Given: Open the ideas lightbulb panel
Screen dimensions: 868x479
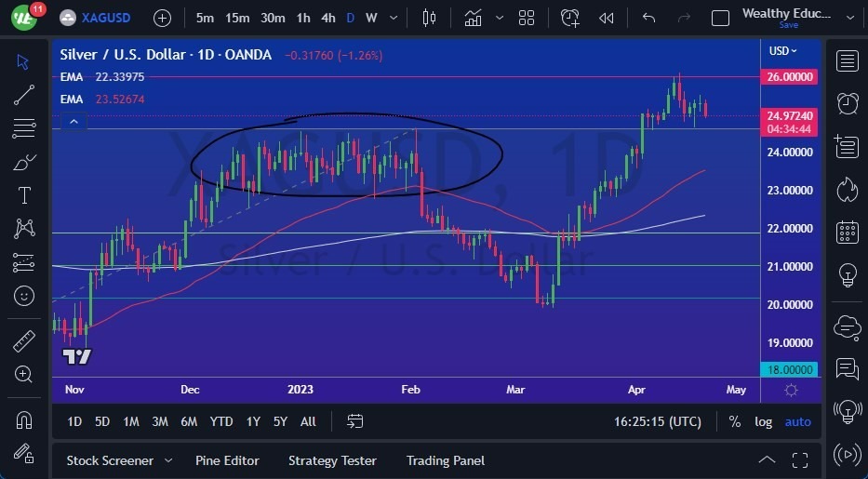Looking at the screenshot, I should [x=847, y=275].
